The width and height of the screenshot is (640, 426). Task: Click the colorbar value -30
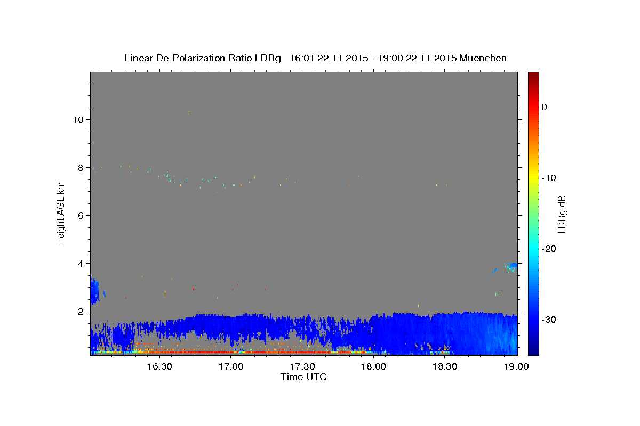pos(549,319)
